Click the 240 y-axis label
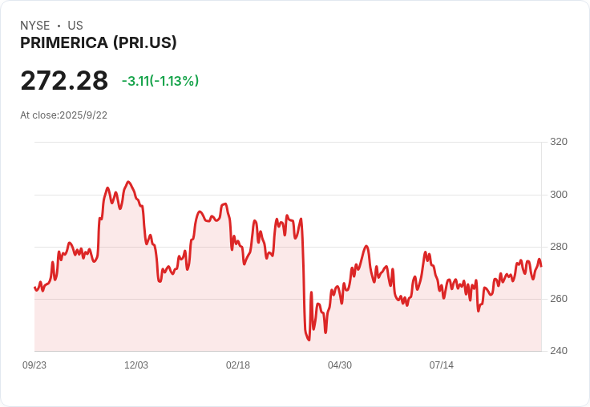Viewport: 590px width, 407px height. click(558, 351)
